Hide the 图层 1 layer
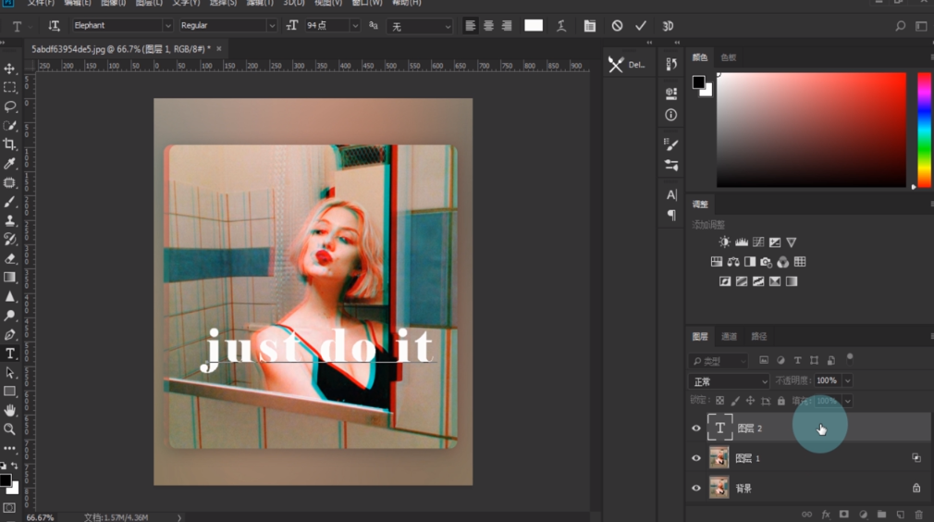Screen dimensions: 934x522 pyautogui.click(x=696, y=458)
